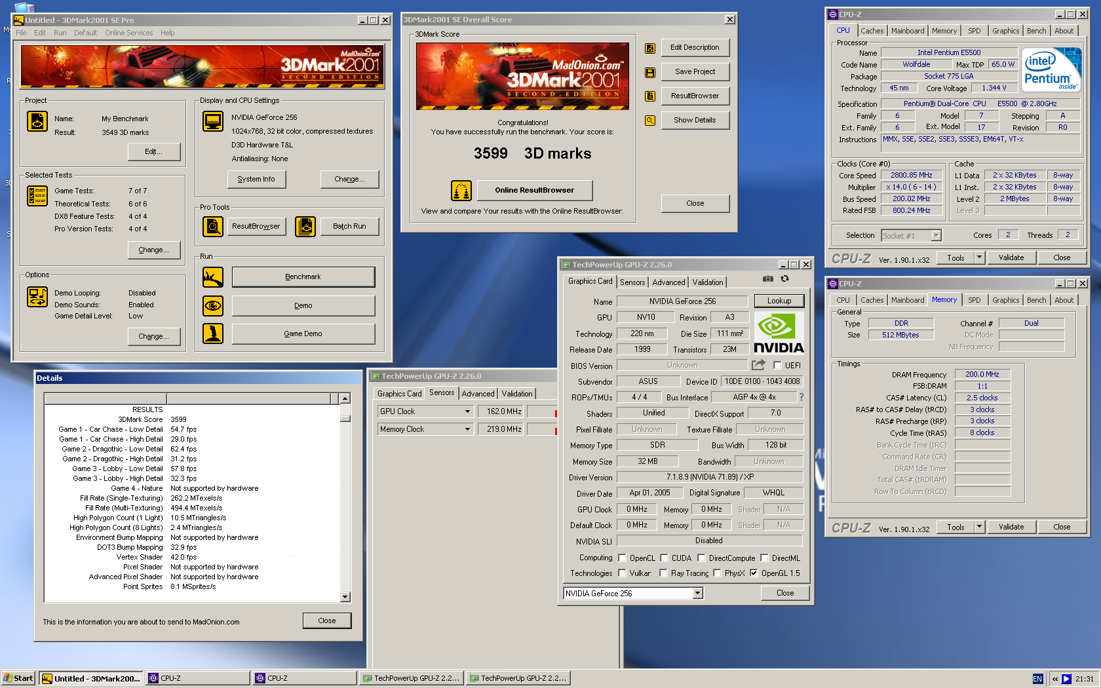Click the Batch Run icon in Pro Tools
The image size is (1101, 688).
[305, 227]
